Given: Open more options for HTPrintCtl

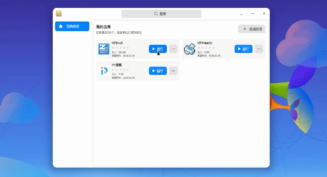Looking at the screenshot, I should click(259, 49).
